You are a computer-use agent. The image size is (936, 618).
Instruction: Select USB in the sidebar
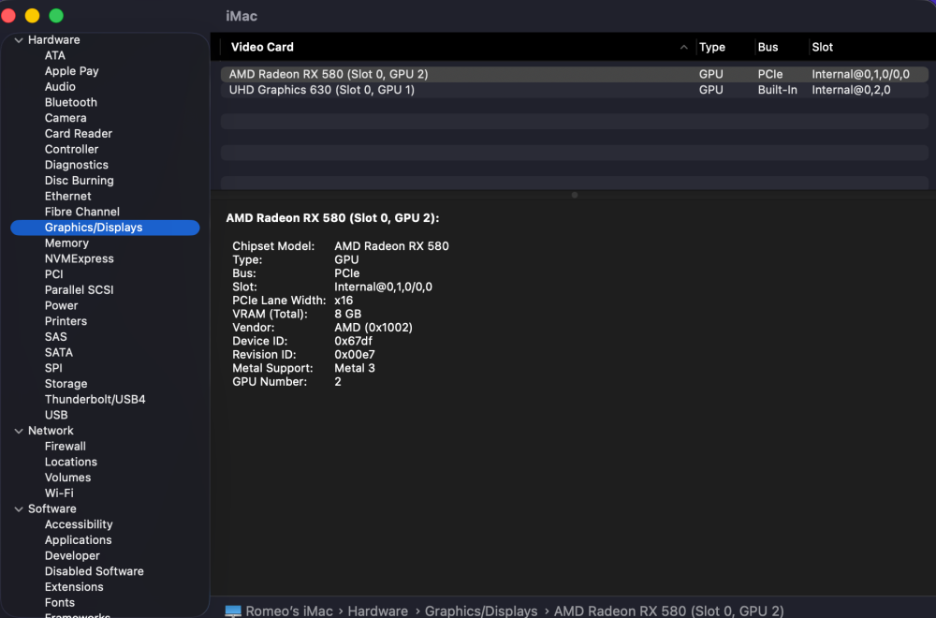pos(56,415)
